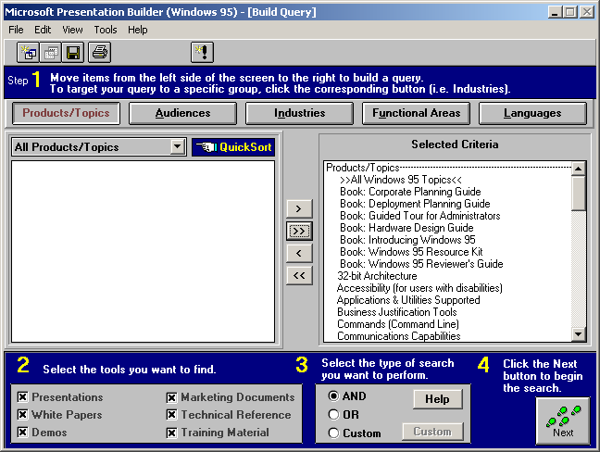This screenshot has height=452, width=600.
Task: Click the printer toolbar icon
Action: pyautogui.click(x=100, y=53)
